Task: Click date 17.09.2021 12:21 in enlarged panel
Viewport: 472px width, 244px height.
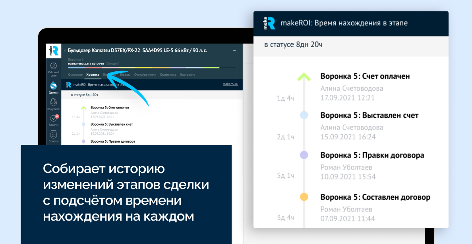Action: point(347,98)
